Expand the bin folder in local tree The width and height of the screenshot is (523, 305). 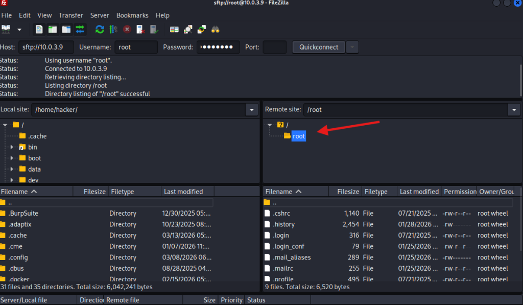click(11, 147)
